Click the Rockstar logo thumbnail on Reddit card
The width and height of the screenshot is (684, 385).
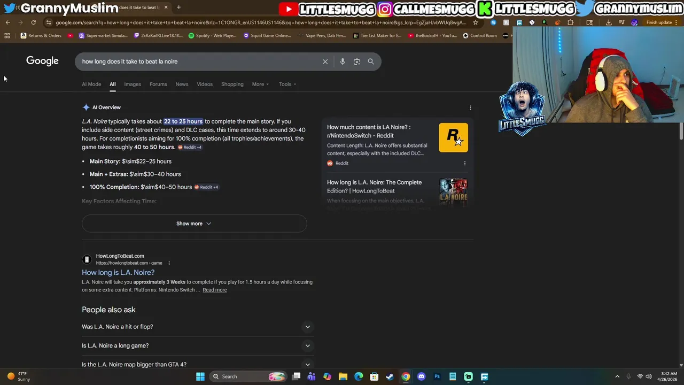coord(453,137)
